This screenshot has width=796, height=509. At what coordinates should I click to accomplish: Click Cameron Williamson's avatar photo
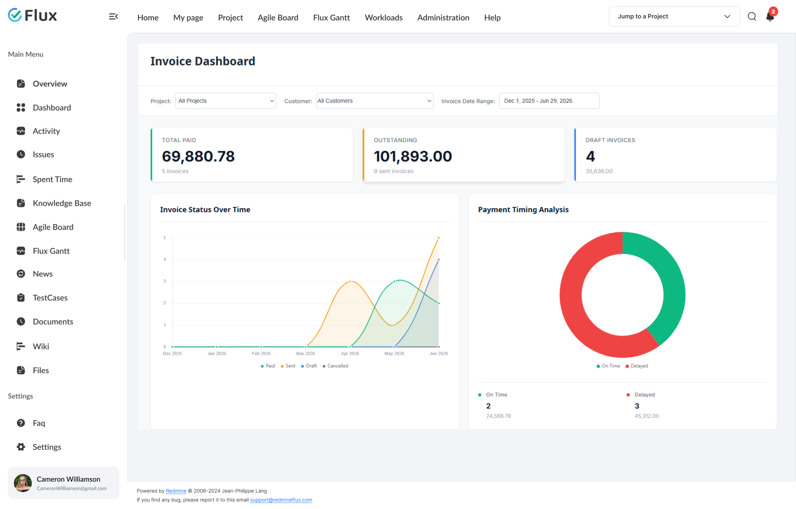coord(23,483)
